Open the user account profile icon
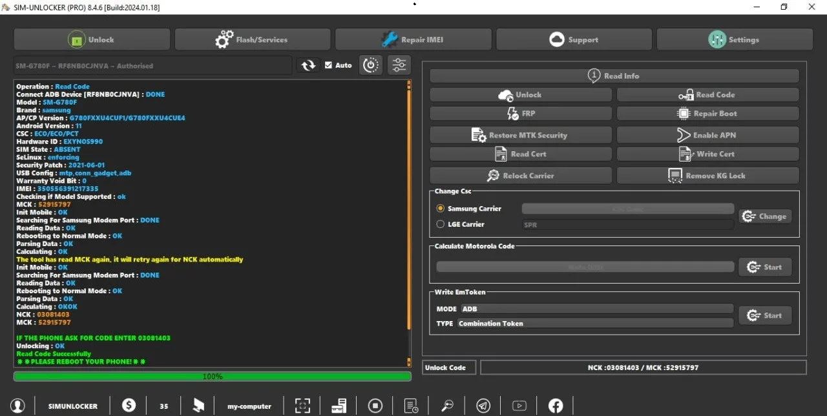Viewport: 827px width, 416px height. (x=17, y=406)
